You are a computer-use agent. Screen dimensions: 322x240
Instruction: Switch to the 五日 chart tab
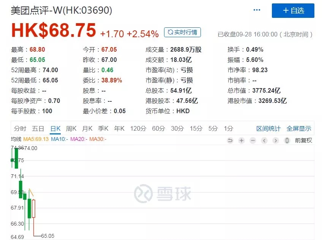coord(38,128)
